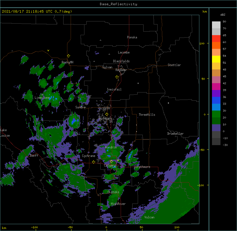The width and height of the screenshot is (237, 231).
Task: Click the Calgary city label
Action: click(x=110, y=165)
